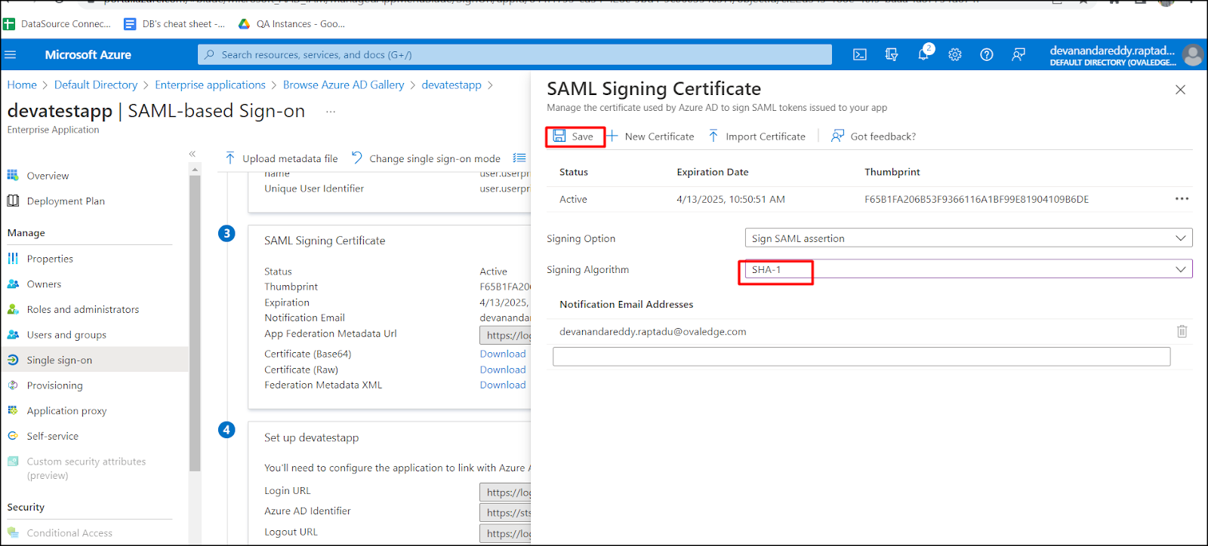Image resolution: width=1208 pixels, height=546 pixels.
Task: Click the list icon after Change single sign-on mode
Action: (519, 158)
